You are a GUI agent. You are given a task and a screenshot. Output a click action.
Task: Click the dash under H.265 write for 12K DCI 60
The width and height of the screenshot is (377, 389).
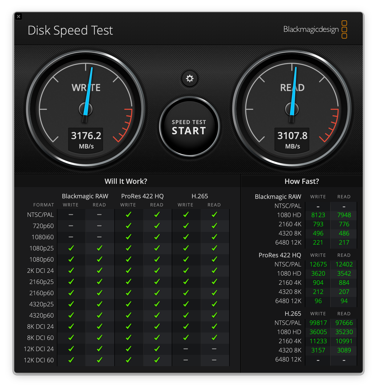pos(186,360)
